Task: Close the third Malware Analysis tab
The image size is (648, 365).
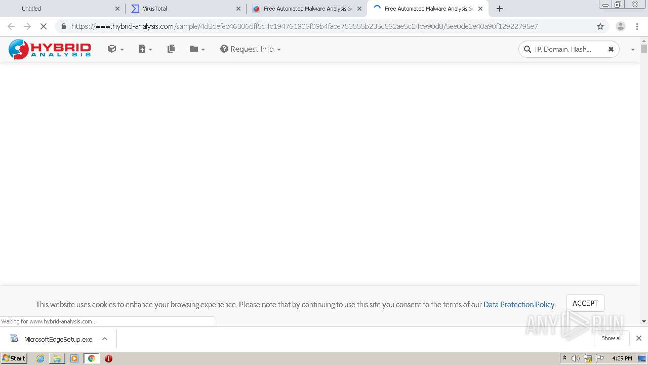Action: pos(359,9)
